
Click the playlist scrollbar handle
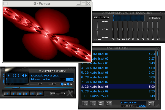(157, 53)
